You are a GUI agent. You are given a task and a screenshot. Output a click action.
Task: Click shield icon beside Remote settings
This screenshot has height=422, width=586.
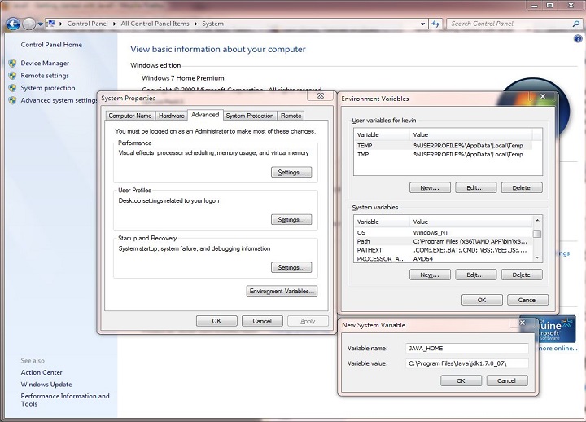click(13, 76)
